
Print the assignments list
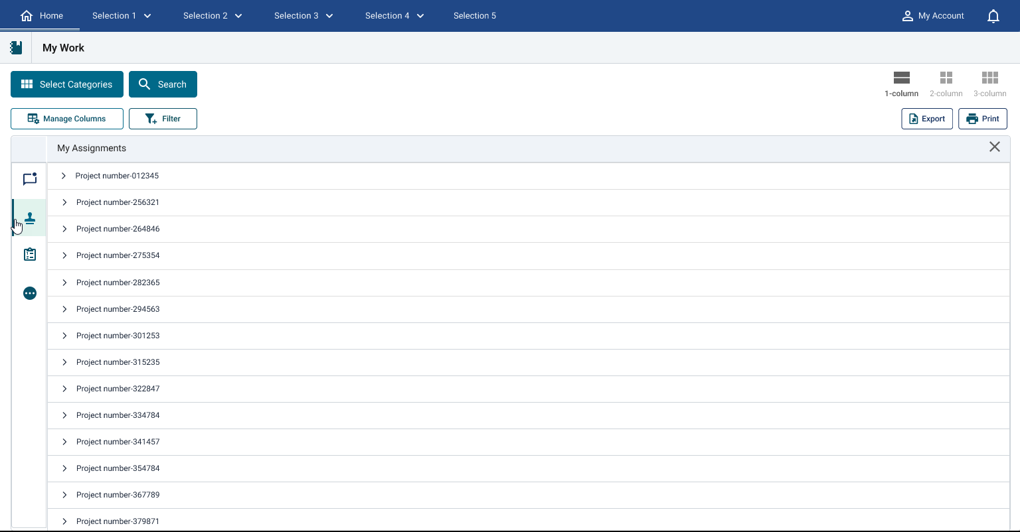pos(983,119)
